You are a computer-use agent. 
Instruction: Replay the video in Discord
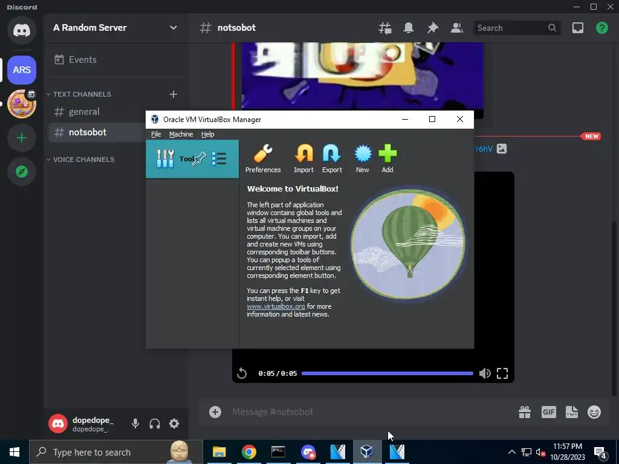[x=242, y=373]
